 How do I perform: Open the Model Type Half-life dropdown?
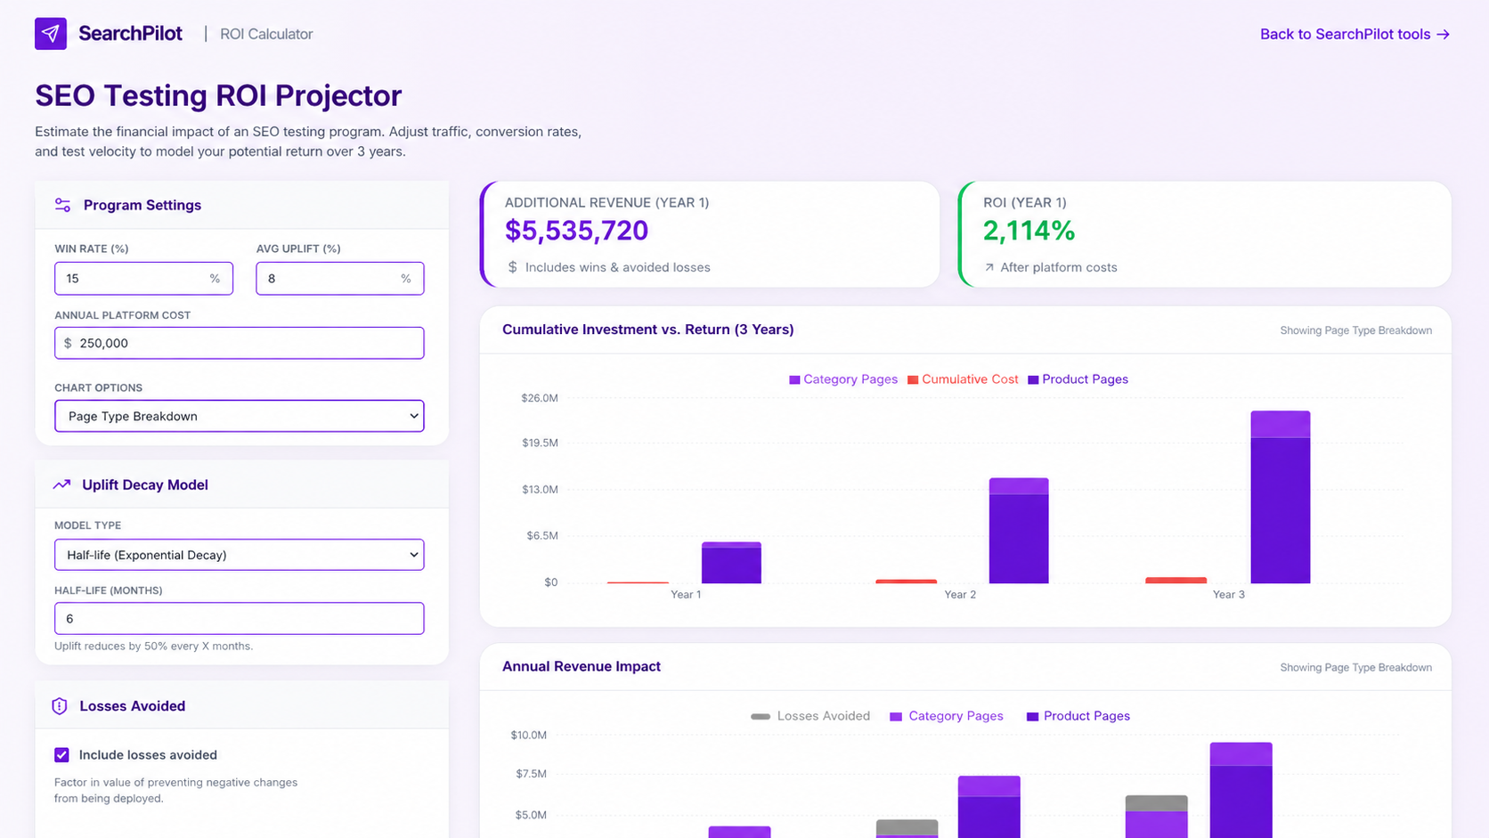[x=240, y=555]
